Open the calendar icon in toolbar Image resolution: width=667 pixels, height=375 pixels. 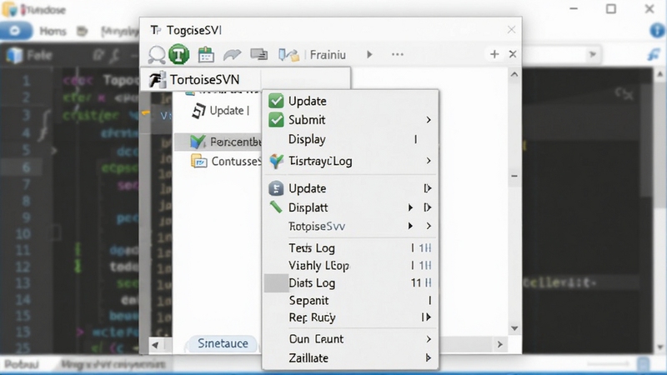206,55
